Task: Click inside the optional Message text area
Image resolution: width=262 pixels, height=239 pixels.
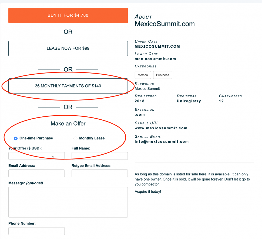Action: coord(68,202)
